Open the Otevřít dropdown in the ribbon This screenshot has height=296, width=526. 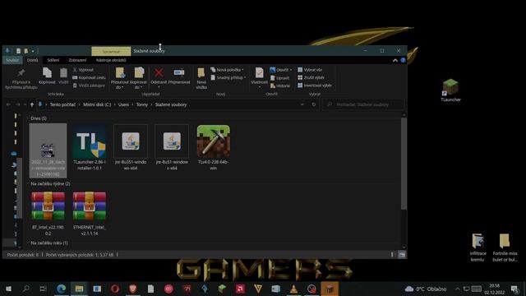[x=281, y=70]
